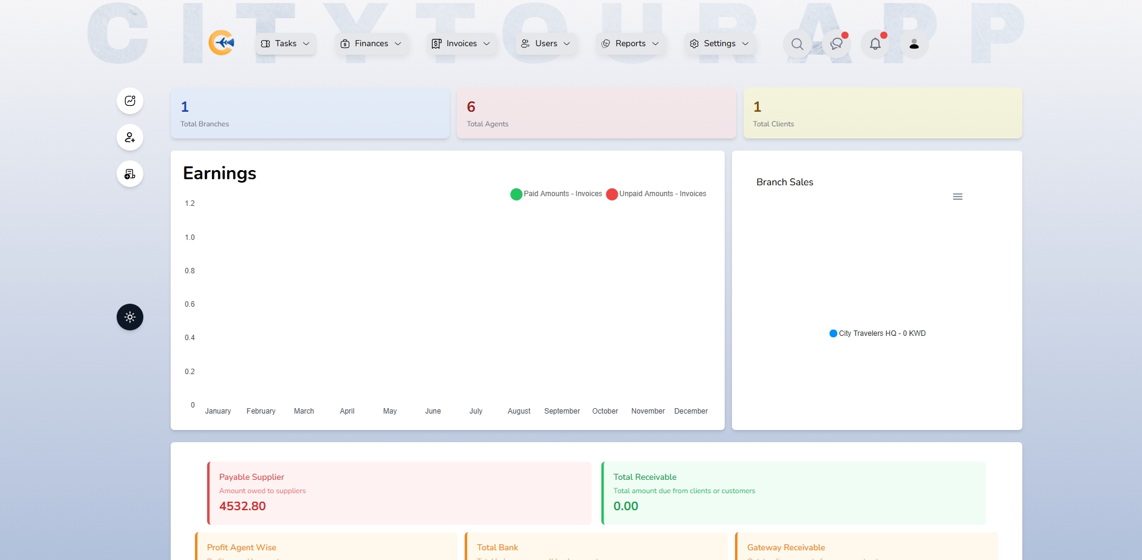Toggle Unpaid Amounts - Invoices legend series
This screenshot has height=560, width=1142.
point(657,194)
